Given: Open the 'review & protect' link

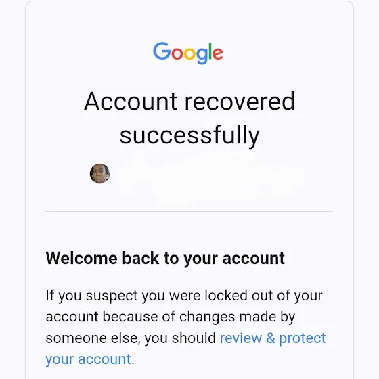Looking at the screenshot, I should click(273, 338).
